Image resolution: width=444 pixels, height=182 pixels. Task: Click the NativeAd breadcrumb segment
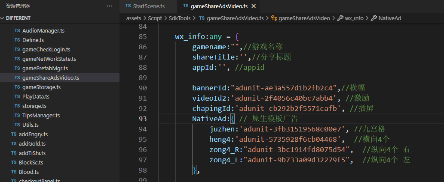pyautogui.click(x=390, y=18)
